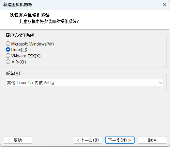The height and width of the screenshot is (147, 170).
Task: Click the 客户机操作系统 group label
Action: pyautogui.click(x=20, y=35)
